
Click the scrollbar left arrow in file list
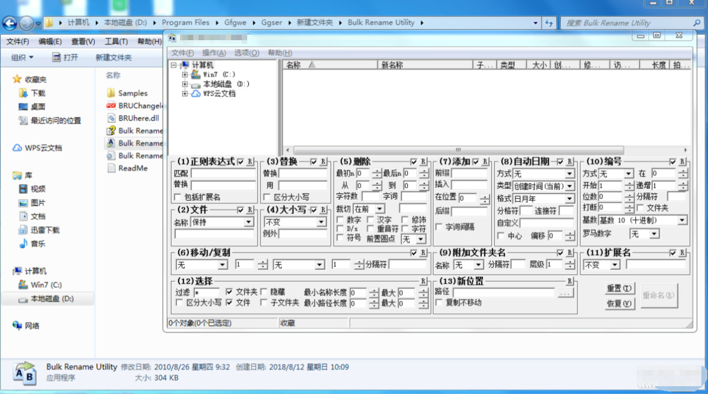tap(287, 150)
